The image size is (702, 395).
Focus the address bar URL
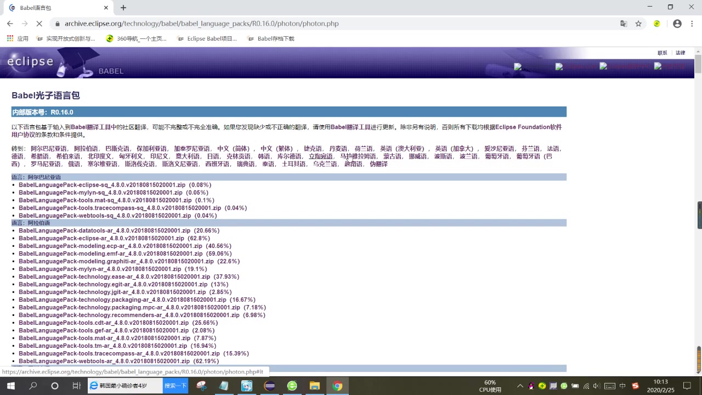coord(202,24)
